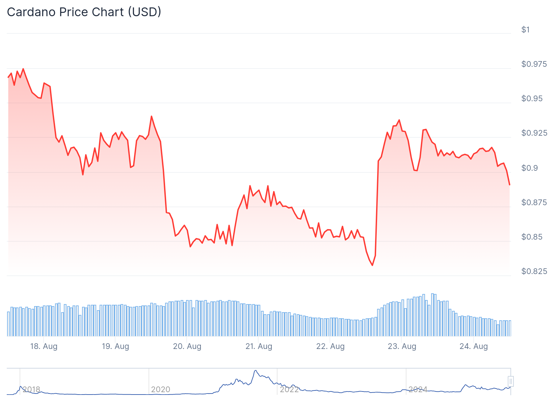Click the 21. Aug date label

pyautogui.click(x=259, y=346)
